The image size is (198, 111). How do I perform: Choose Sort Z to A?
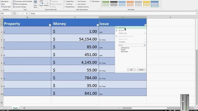tap(131, 31)
